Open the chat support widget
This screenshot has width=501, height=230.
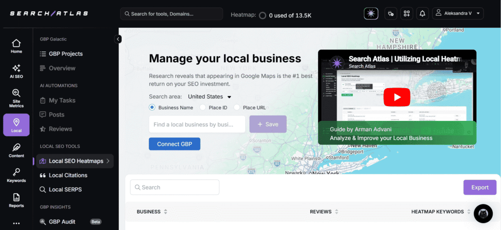coord(483,213)
